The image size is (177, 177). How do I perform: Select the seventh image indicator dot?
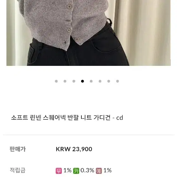[109, 81]
